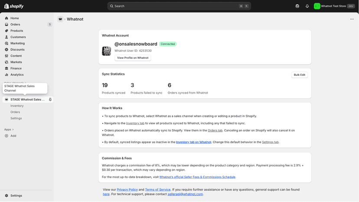Open Whatnot's Seller Fees & Commissions Schedule link
The height and width of the screenshot is (202, 359).
197,177
